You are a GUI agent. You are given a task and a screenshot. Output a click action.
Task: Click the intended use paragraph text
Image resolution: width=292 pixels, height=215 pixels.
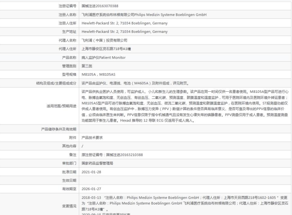tap(185, 106)
